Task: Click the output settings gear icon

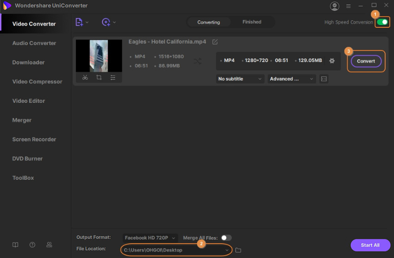Action: click(x=332, y=61)
